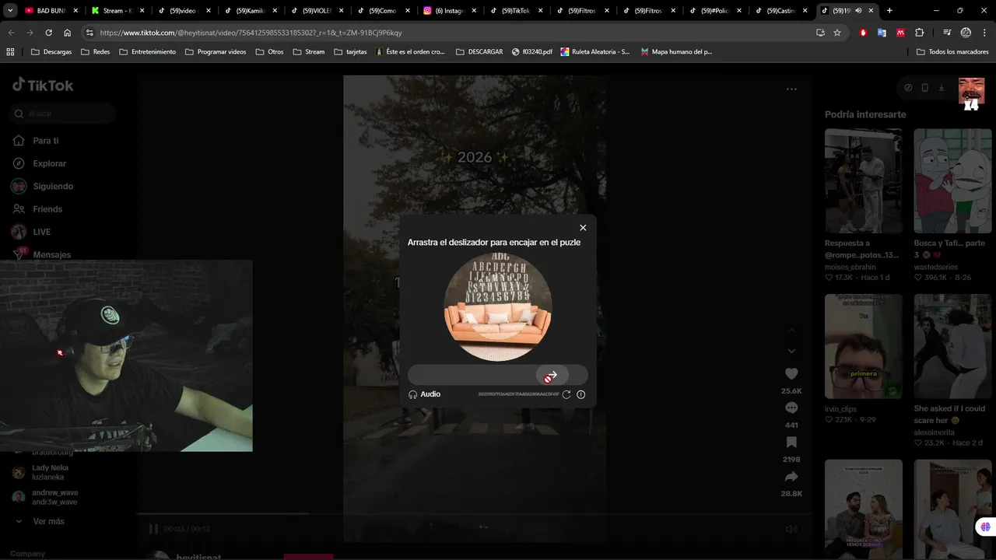Open Chrome three-dot menu
This screenshot has width=996, height=560.
coord(984,33)
